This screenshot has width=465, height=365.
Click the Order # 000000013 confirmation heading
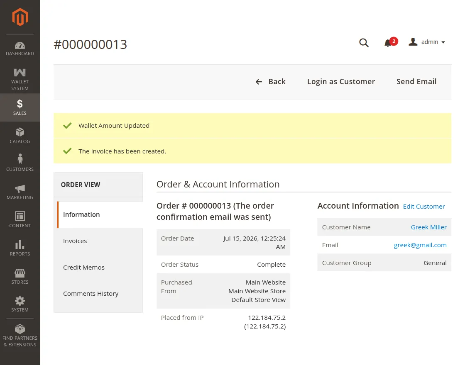point(215,211)
